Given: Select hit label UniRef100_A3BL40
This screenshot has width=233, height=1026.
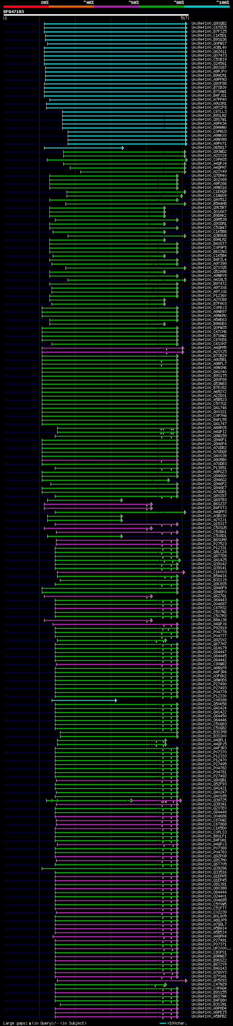Looking at the screenshot, I should (209, 47).
